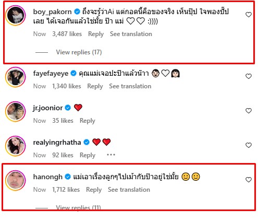Tap the heart next to realyingrhatha's comment
This screenshot has width=258, height=221.
point(249,145)
